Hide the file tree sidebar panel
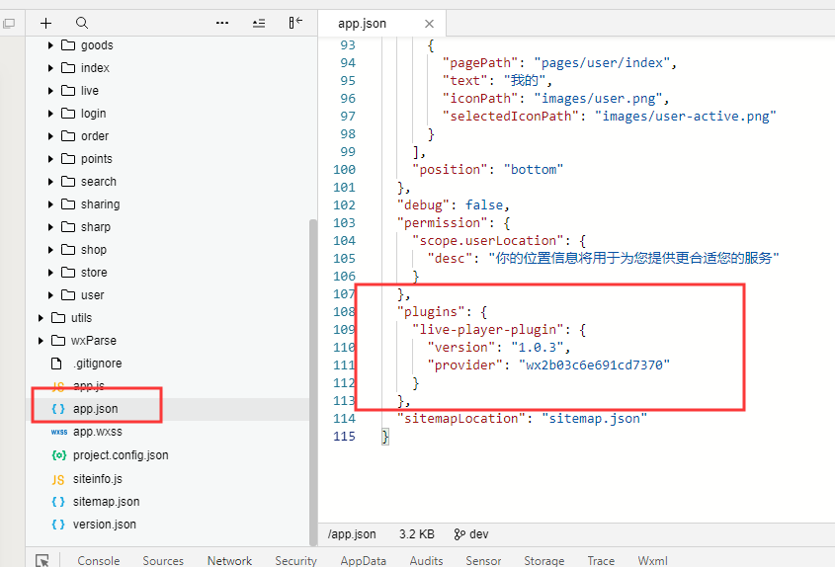This screenshot has height=567, width=835. pos(295,23)
